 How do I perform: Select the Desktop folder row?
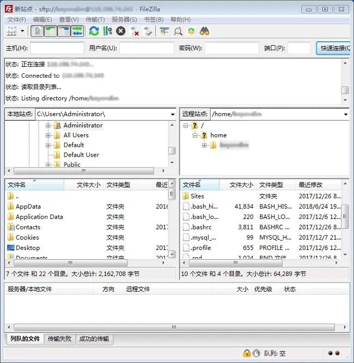click(x=86, y=248)
